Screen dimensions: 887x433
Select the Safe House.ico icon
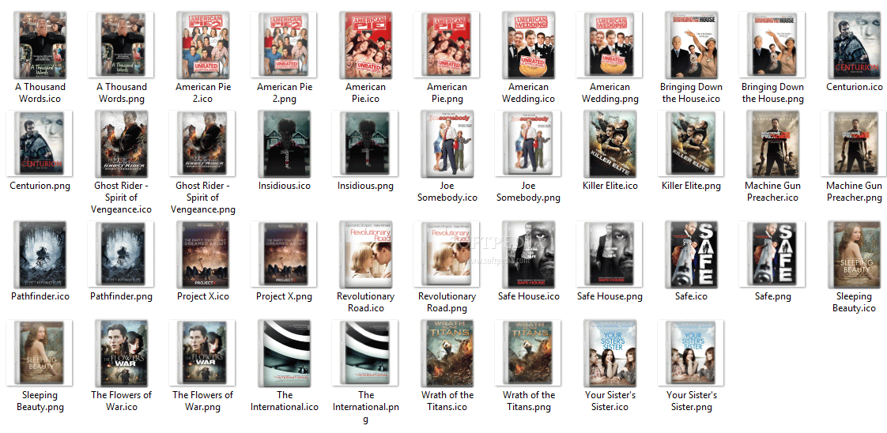pyautogui.click(x=529, y=254)
